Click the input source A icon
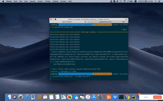This screenshot has width=163, height=101. pyautogui.click(x=136, y=1)
